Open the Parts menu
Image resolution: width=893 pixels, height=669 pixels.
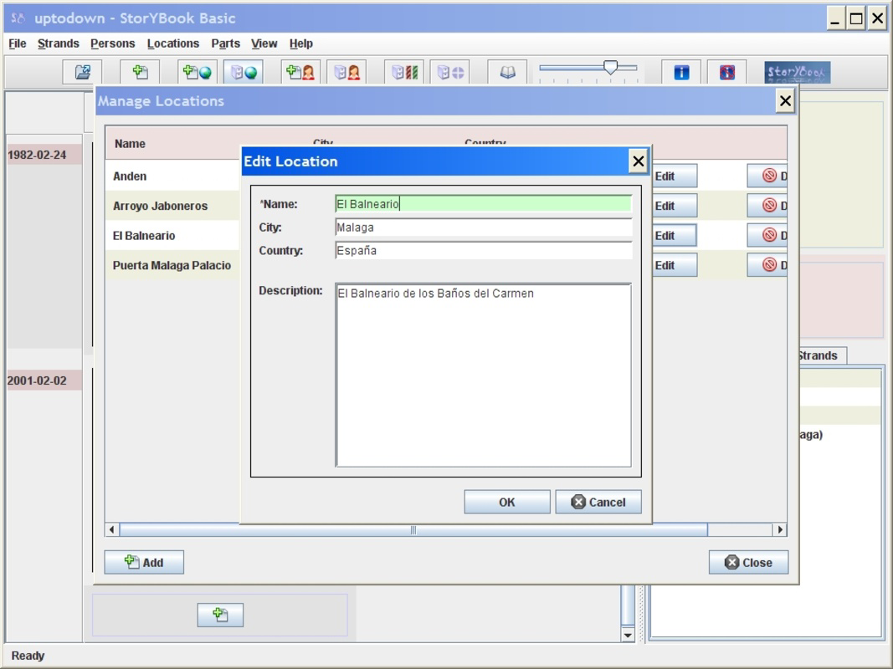[x=224, y=43]
